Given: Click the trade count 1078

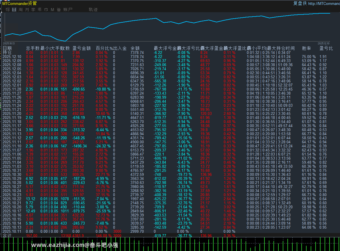Looking at the screenshot, I should pyautogui.click(x=65, y=199).
